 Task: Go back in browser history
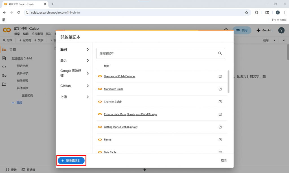click(x=5, y=12)
